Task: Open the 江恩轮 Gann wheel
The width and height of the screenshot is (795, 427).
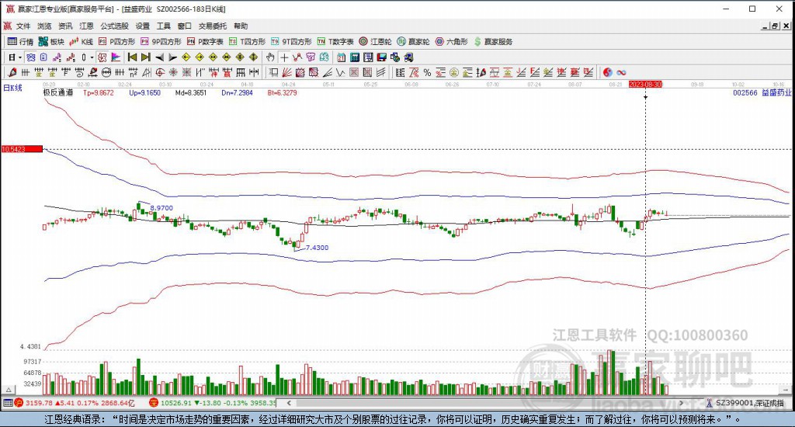Action: 375,42
